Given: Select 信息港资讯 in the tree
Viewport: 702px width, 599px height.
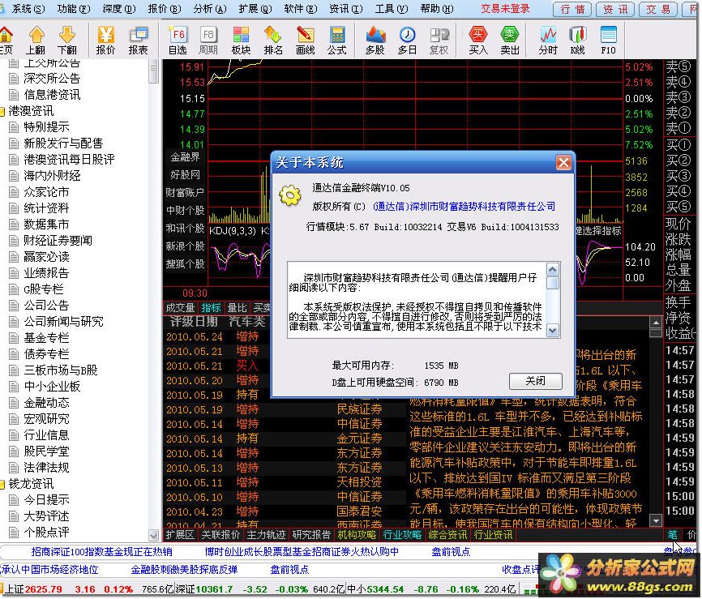Looking at the screenshot, I should 52,95.
